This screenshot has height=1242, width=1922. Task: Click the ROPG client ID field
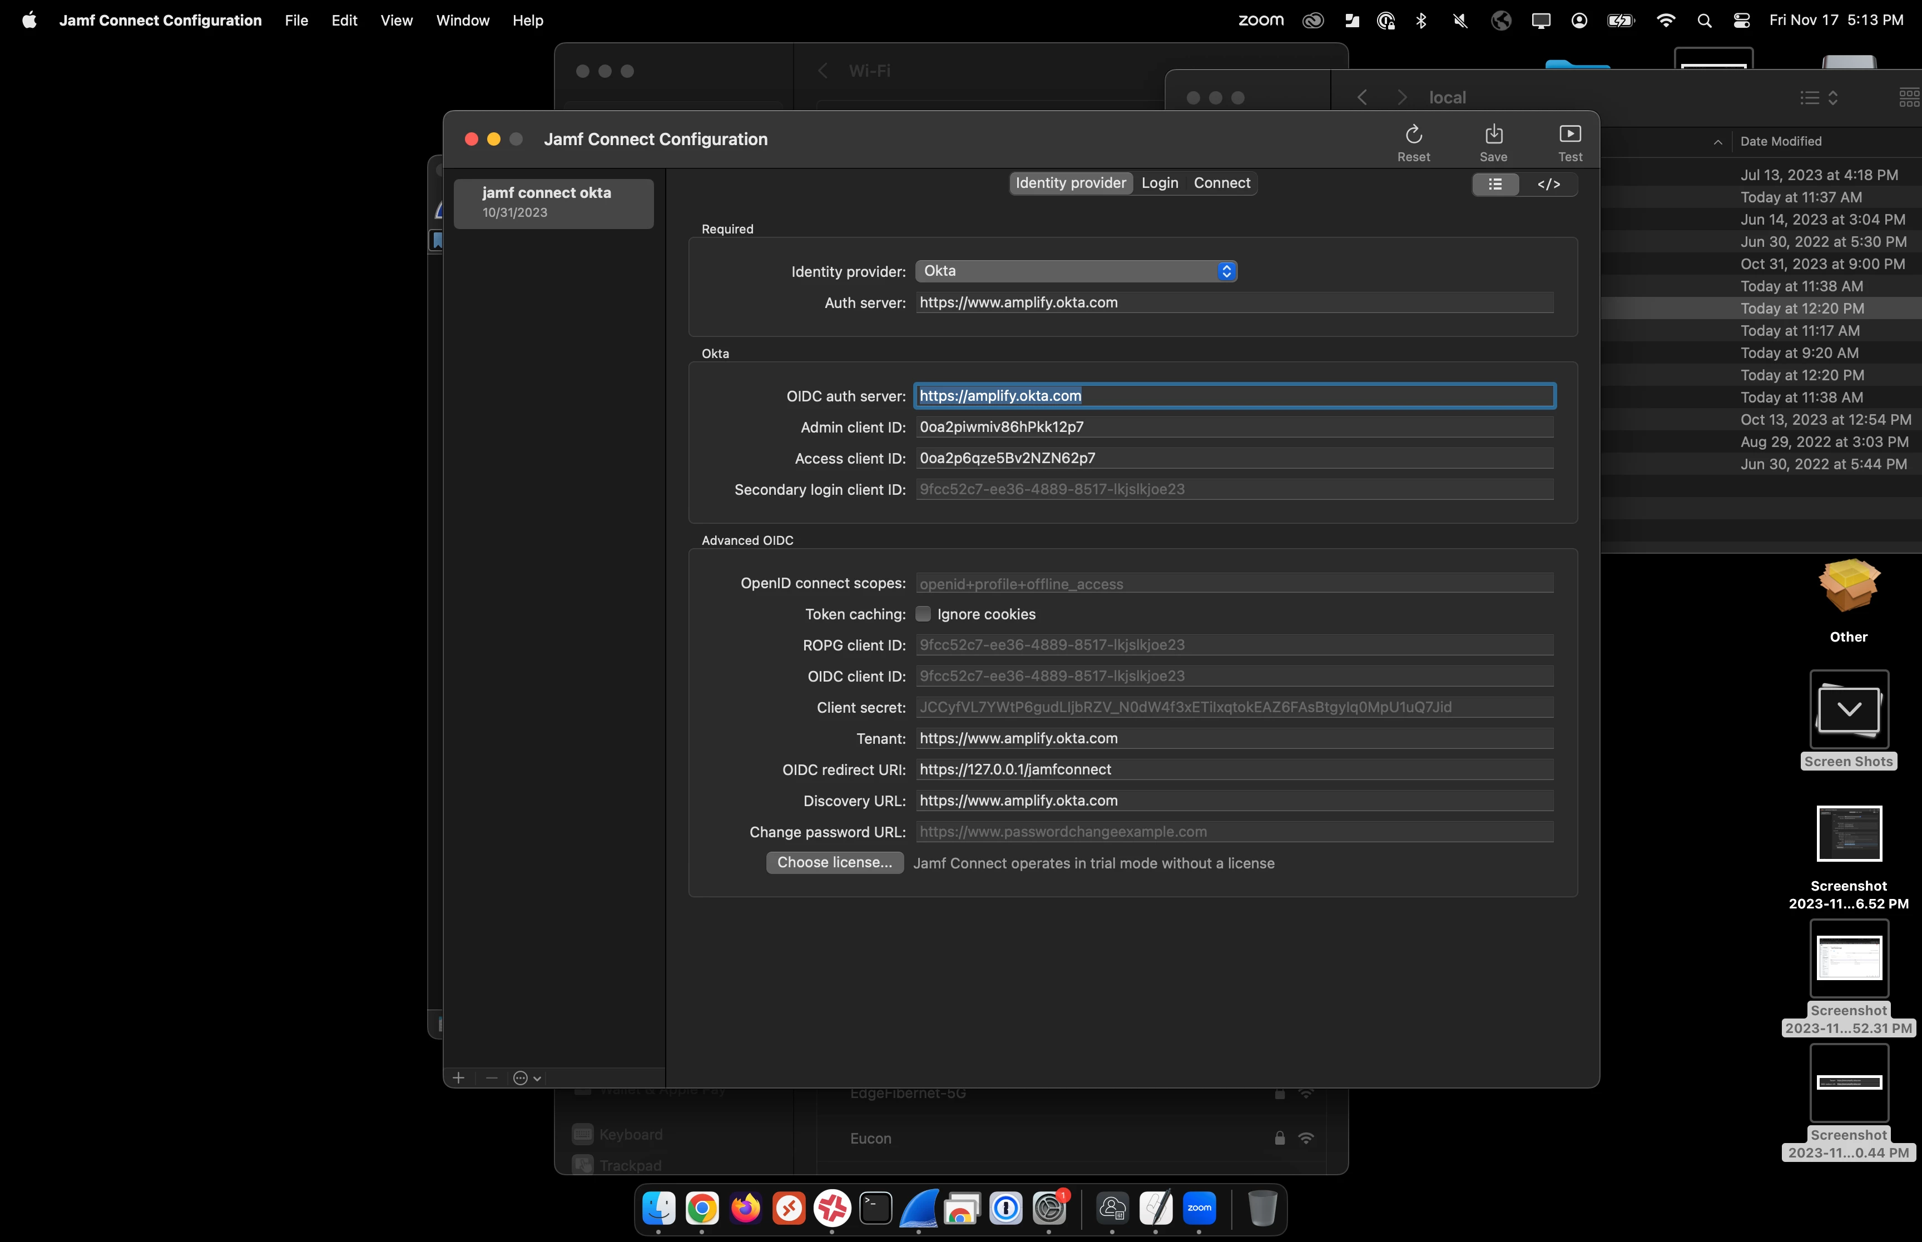[x=1234, y=644]
